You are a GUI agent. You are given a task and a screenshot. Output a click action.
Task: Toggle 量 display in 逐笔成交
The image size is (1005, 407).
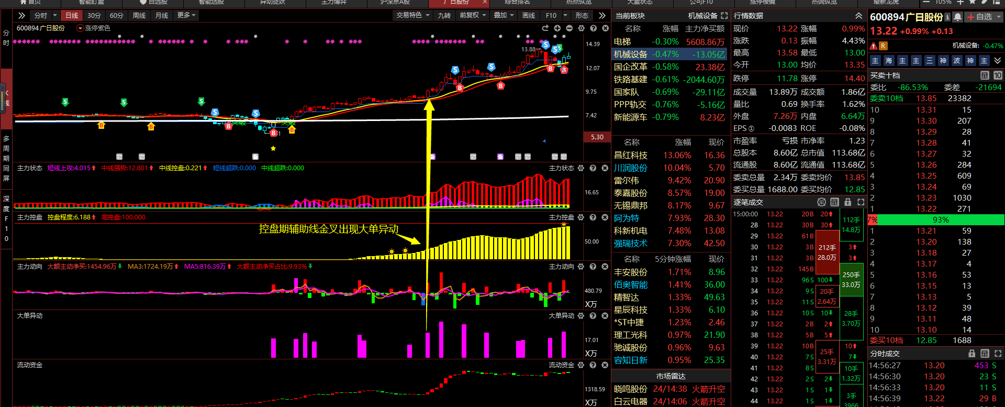(x=834, y=202)
